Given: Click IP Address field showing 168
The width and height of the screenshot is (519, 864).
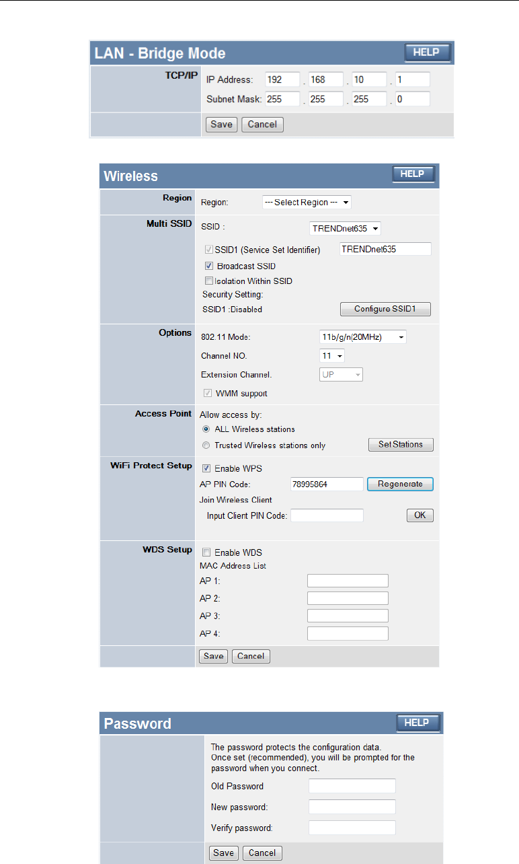Looking at the screenshot, I should point(325,79).
